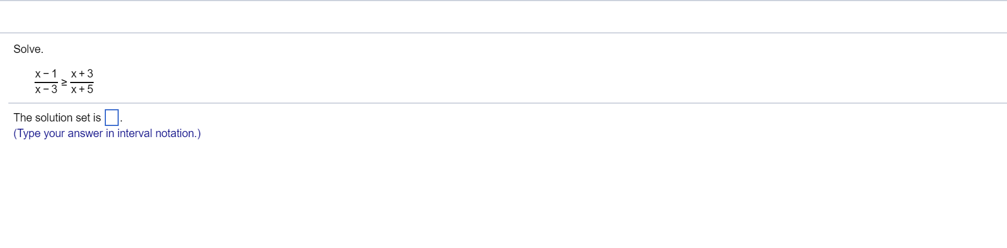The width and height of the screenshot is (1007, 248).
Task: Click the solution set answer box
Action: tap(111, 118)
